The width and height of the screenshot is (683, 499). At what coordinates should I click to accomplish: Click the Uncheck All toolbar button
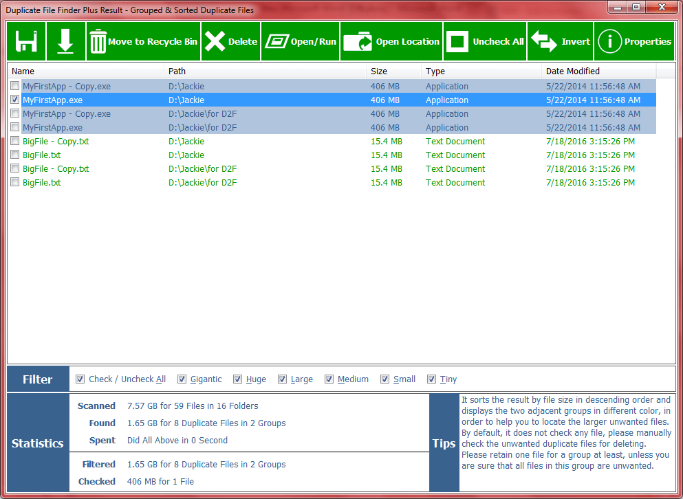tap(485, 41)
